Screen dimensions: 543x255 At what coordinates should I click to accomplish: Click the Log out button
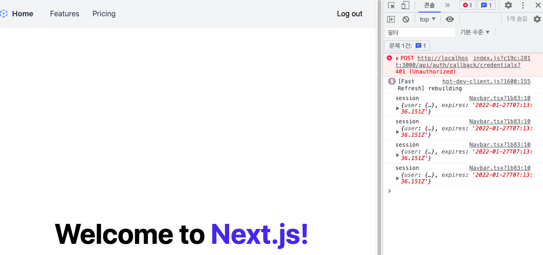(x=350, y=14)
